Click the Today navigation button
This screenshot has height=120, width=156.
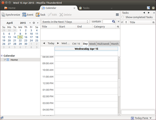pos(51,43)
